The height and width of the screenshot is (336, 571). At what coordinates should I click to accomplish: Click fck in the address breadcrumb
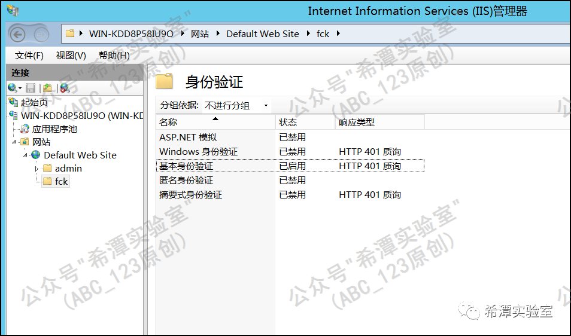click(x=323, y=34)
